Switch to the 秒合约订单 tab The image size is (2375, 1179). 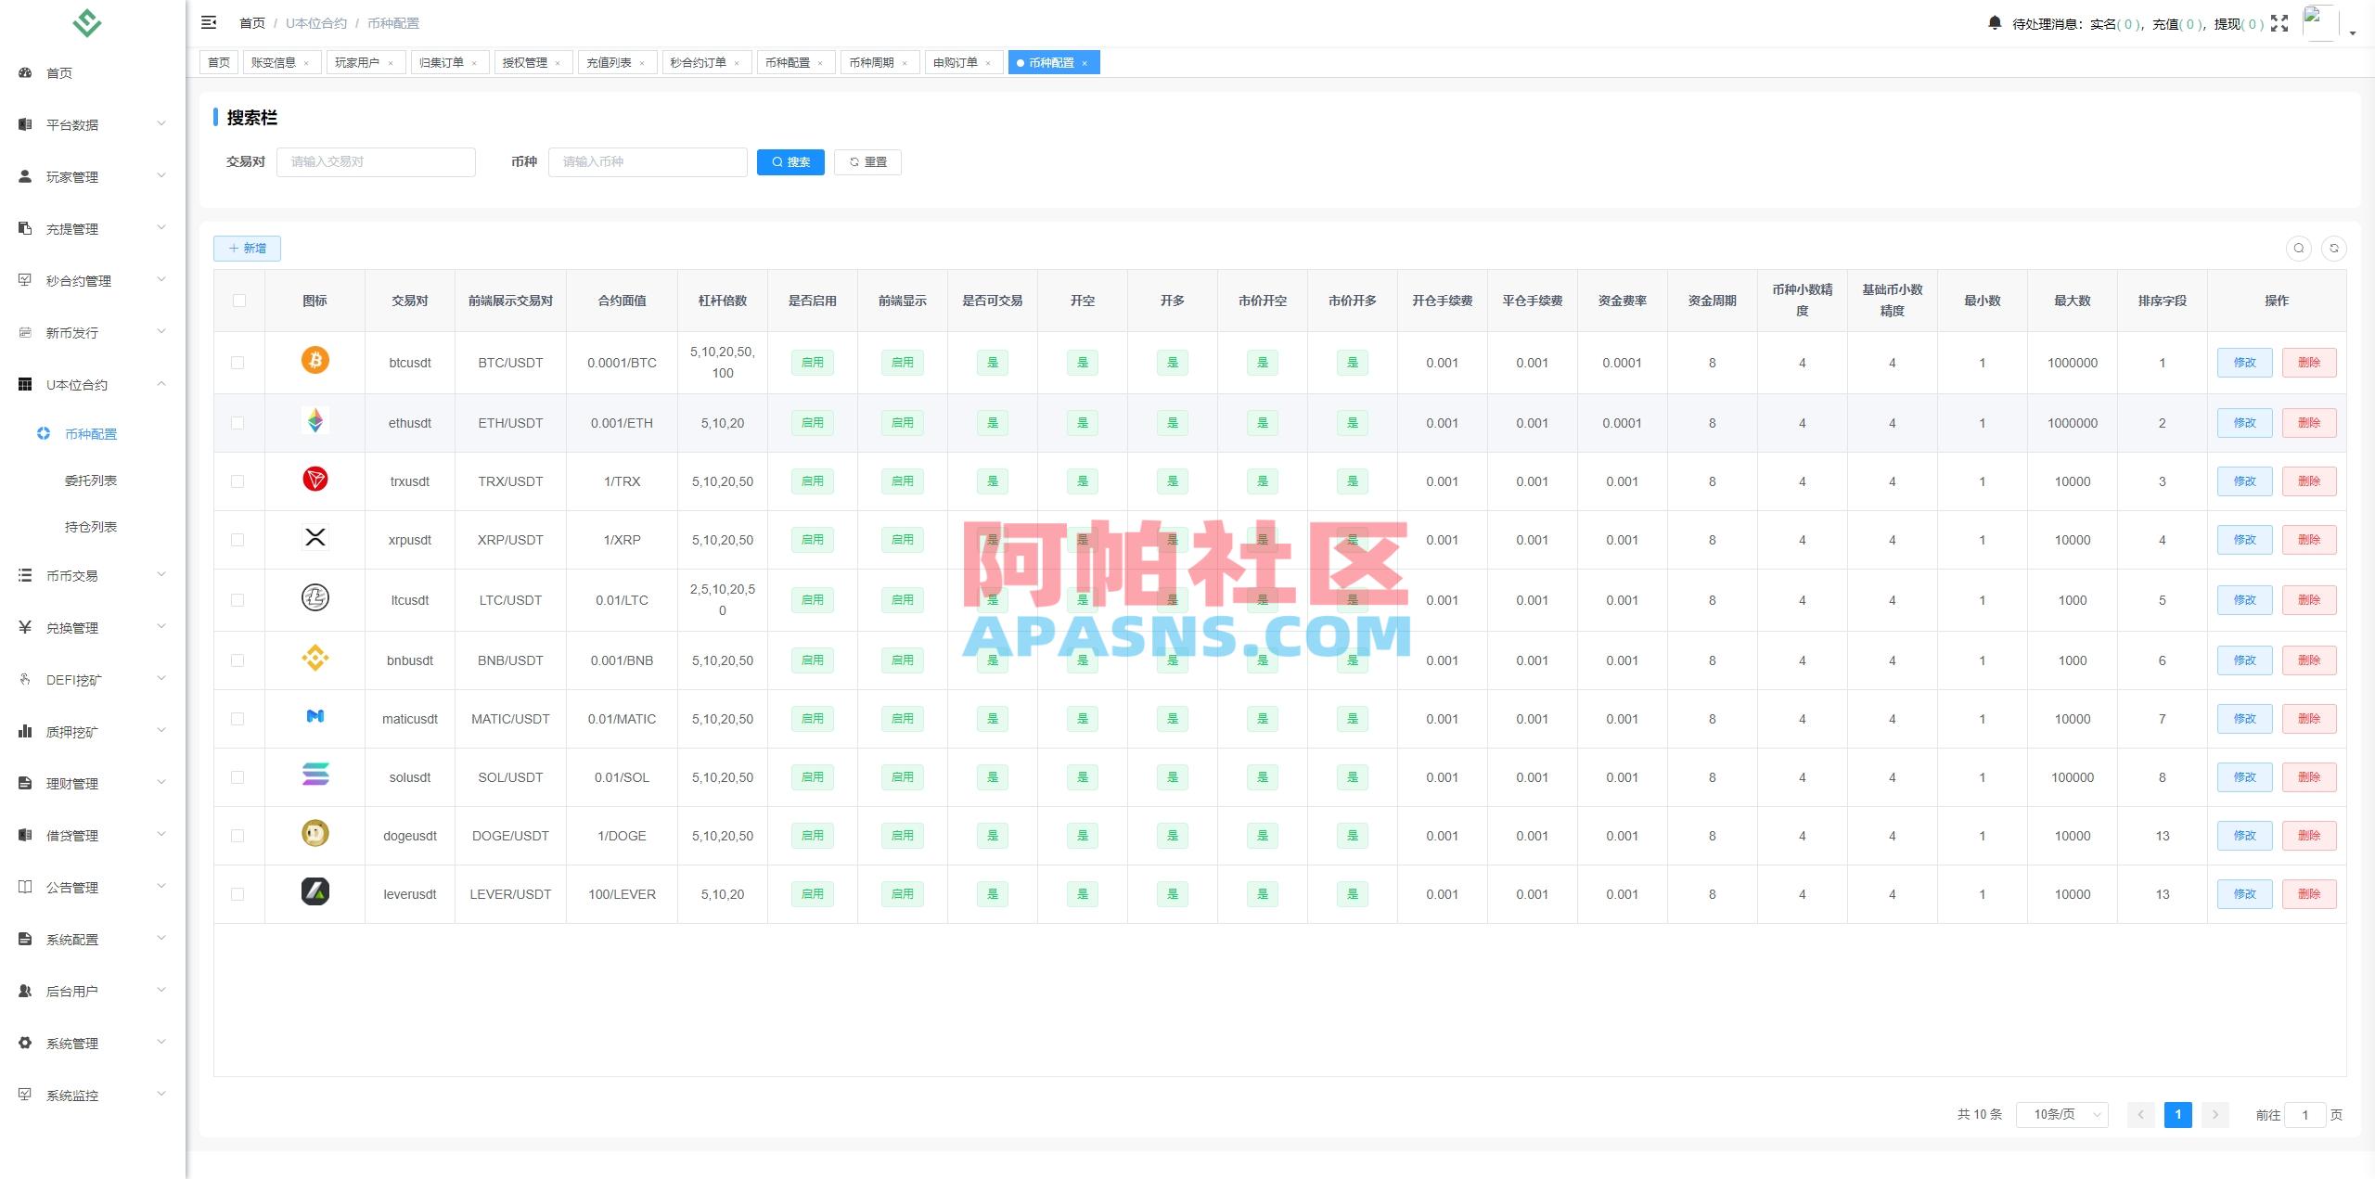point(700,62)
